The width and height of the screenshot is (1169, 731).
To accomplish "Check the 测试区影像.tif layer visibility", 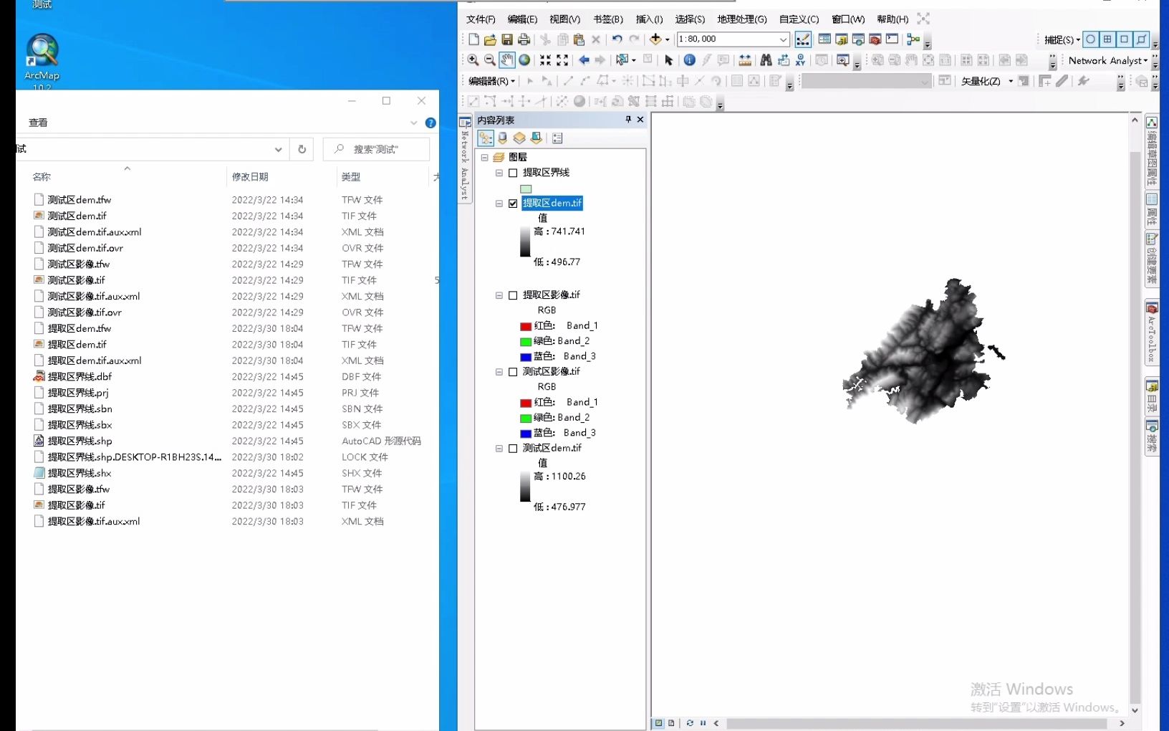I will [x=513, y=372].
